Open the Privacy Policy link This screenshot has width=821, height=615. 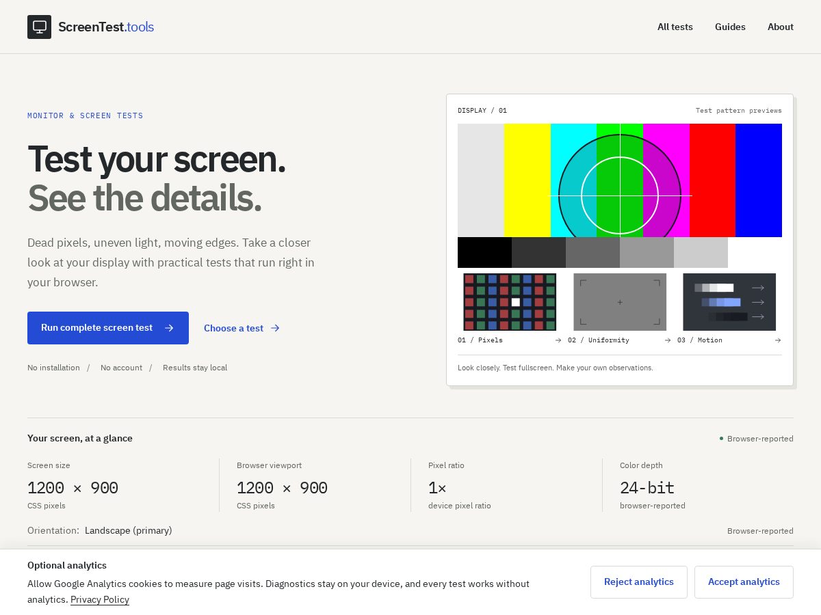[100, 599]
